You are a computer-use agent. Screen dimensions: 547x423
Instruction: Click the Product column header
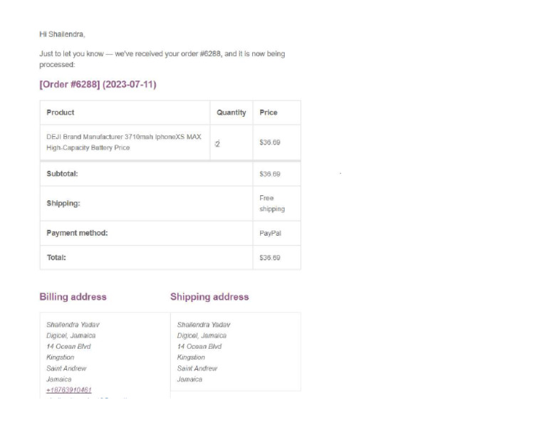[x=61, y=113]
